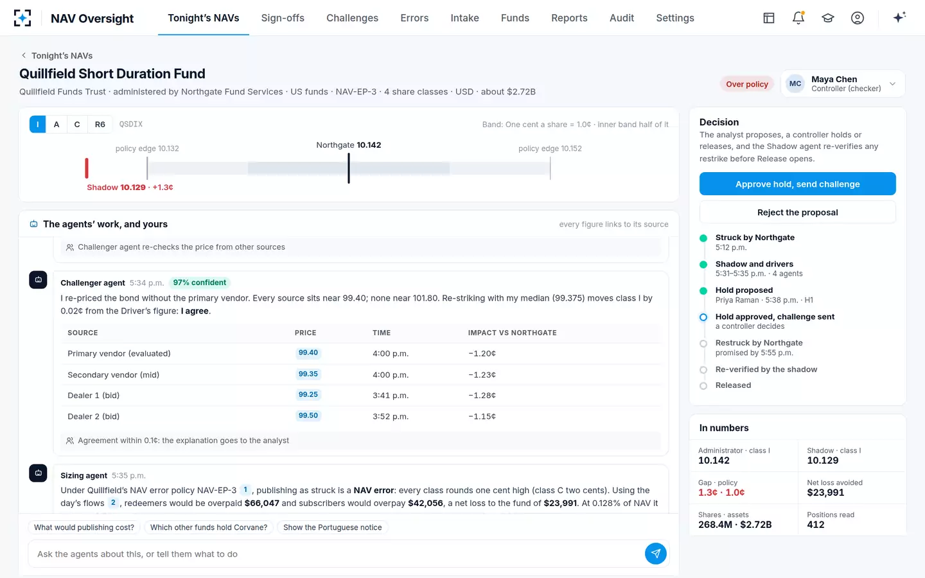Click the red Shadow 10.129 marker
The image size is (925, 578).
point(87,168)
